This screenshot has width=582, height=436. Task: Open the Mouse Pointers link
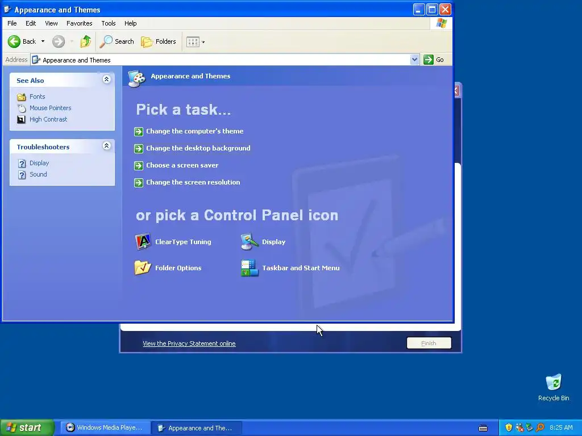(x=51, y=108)
